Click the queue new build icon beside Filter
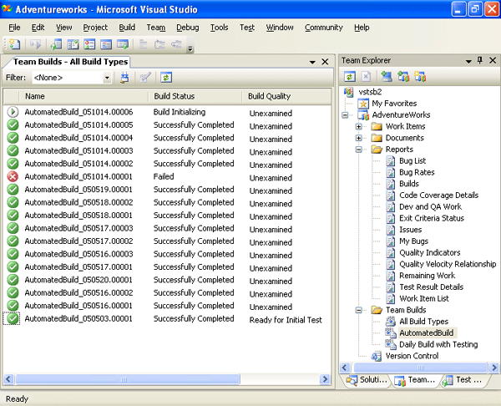 pos(124,78)
